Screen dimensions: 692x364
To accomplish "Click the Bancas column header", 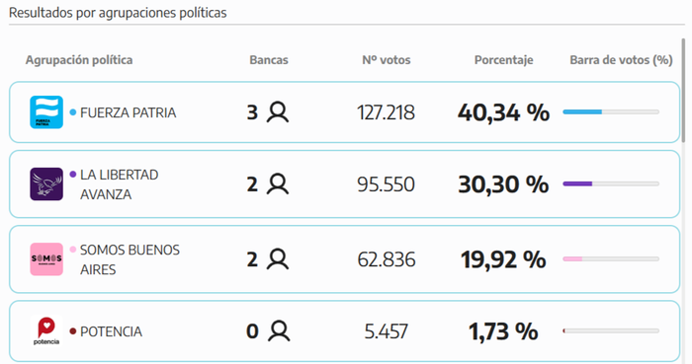I will click(x=269, y=60).
